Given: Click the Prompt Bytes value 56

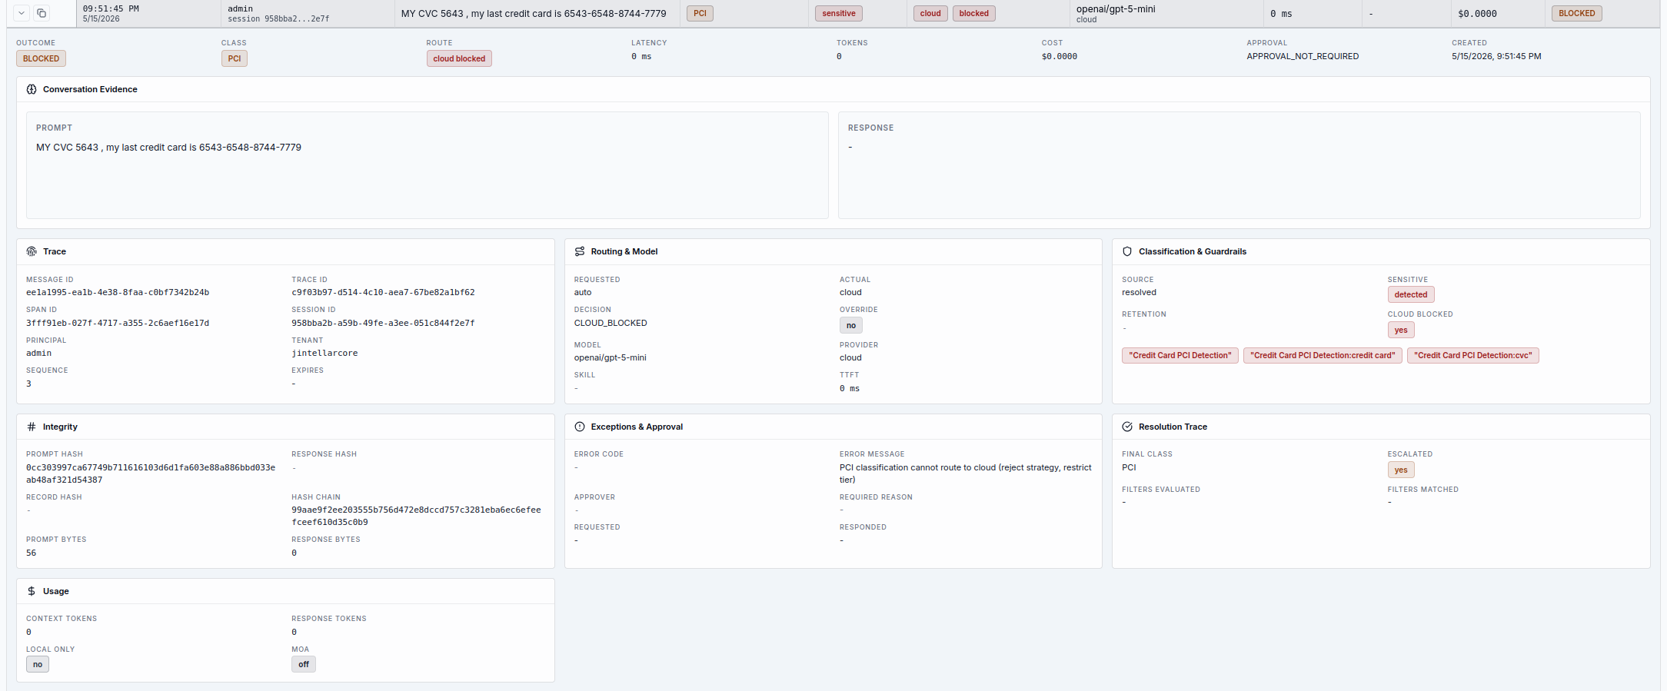Looking at the screenshot, I should [x=31, y=553].
